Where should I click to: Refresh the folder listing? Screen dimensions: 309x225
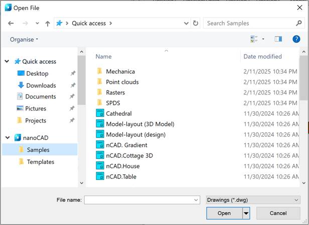tap(196, 23)
